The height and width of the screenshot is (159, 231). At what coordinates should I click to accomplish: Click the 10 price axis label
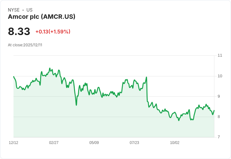[x=220, y=76]
